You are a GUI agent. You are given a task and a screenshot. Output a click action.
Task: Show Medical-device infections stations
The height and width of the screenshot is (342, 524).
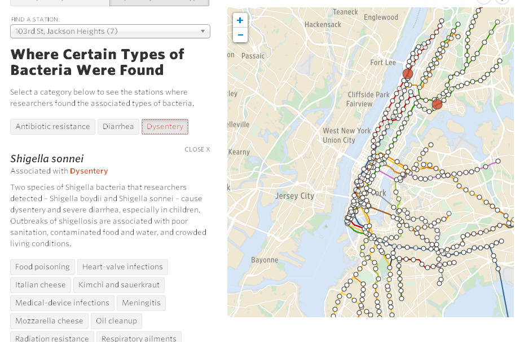tap(62, 303)
